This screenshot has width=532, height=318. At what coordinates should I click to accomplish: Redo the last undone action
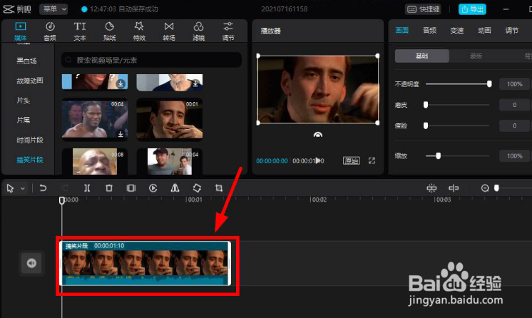65,188
